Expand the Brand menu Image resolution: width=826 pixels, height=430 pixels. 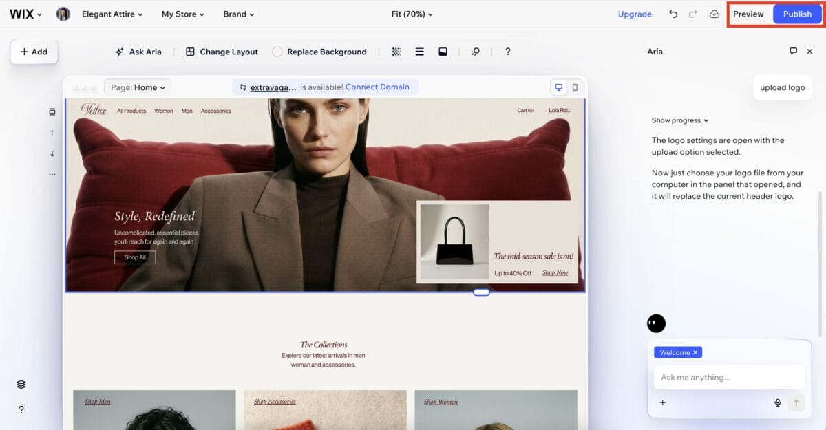pos(237,14)
